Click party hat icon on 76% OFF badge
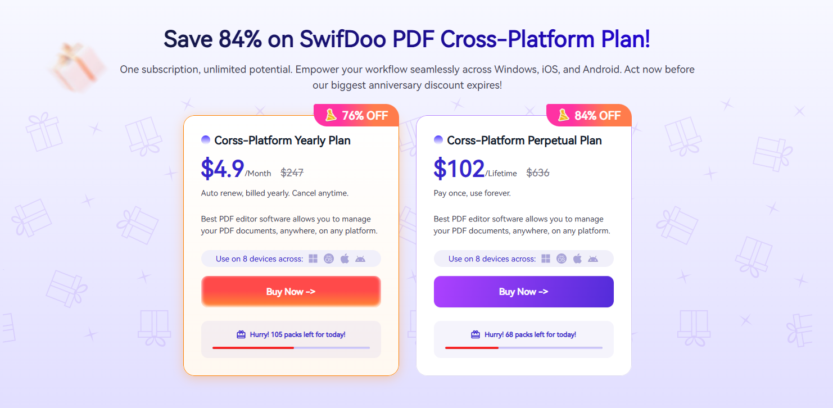Viewport: 833px width, 408px height. click(x=331, y=115)
